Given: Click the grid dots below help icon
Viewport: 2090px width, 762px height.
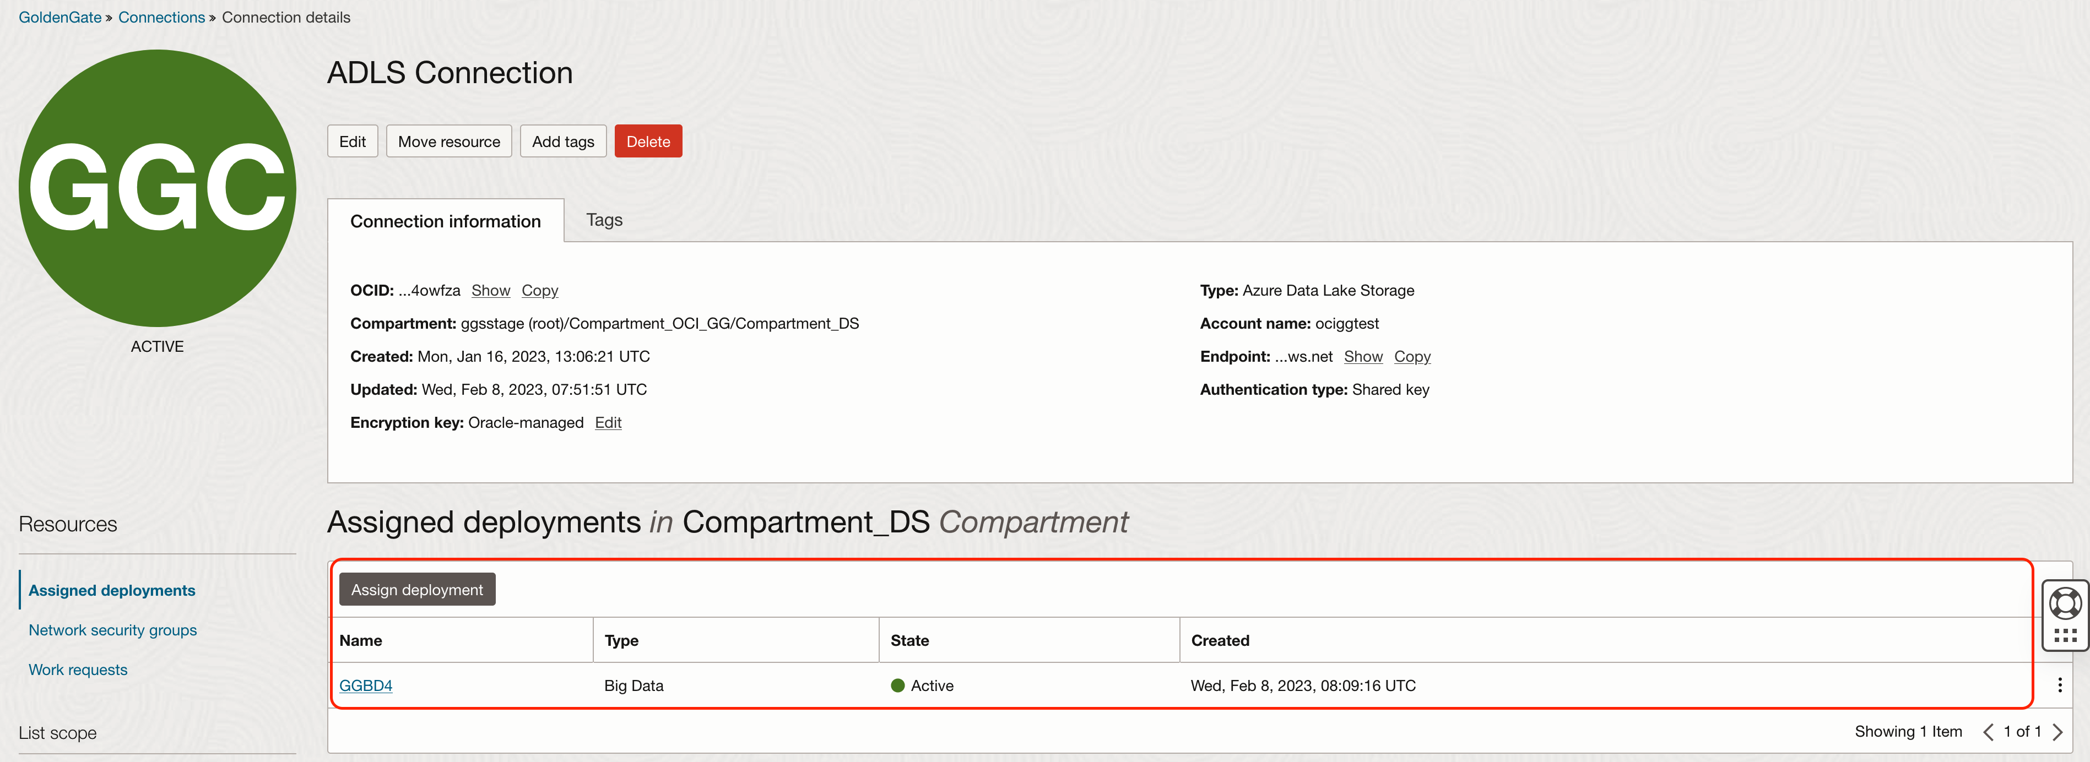Looking at the screenshot, I should point(2065,635).
